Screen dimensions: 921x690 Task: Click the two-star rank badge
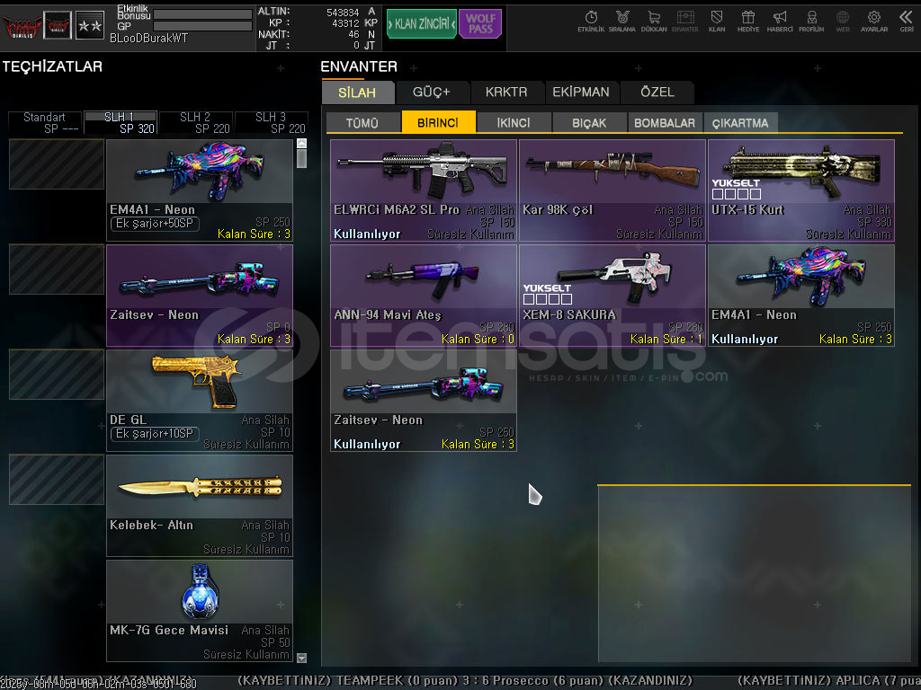coord(90,26)
